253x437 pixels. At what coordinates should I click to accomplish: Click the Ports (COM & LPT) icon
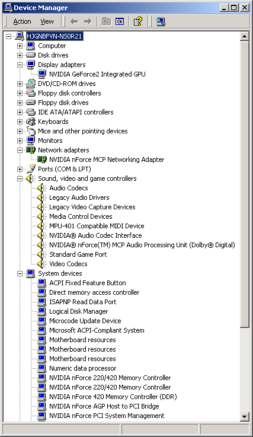31,169
